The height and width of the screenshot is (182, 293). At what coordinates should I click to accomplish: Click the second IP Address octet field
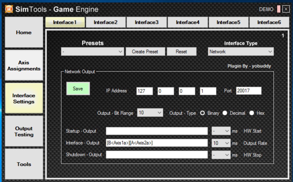pos(165,91)
